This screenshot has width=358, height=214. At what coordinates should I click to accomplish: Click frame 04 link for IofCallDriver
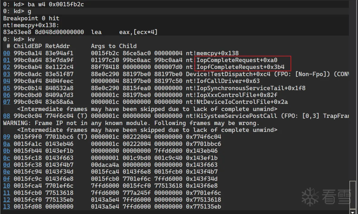(7, 81)
